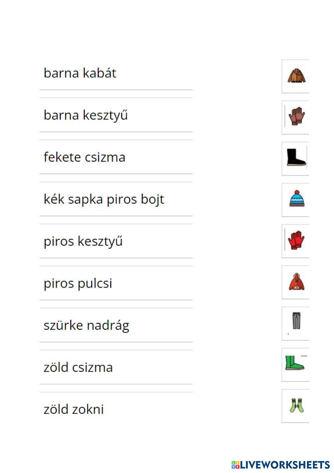Select the blue hat with red pompom

[x=297, y=199]
